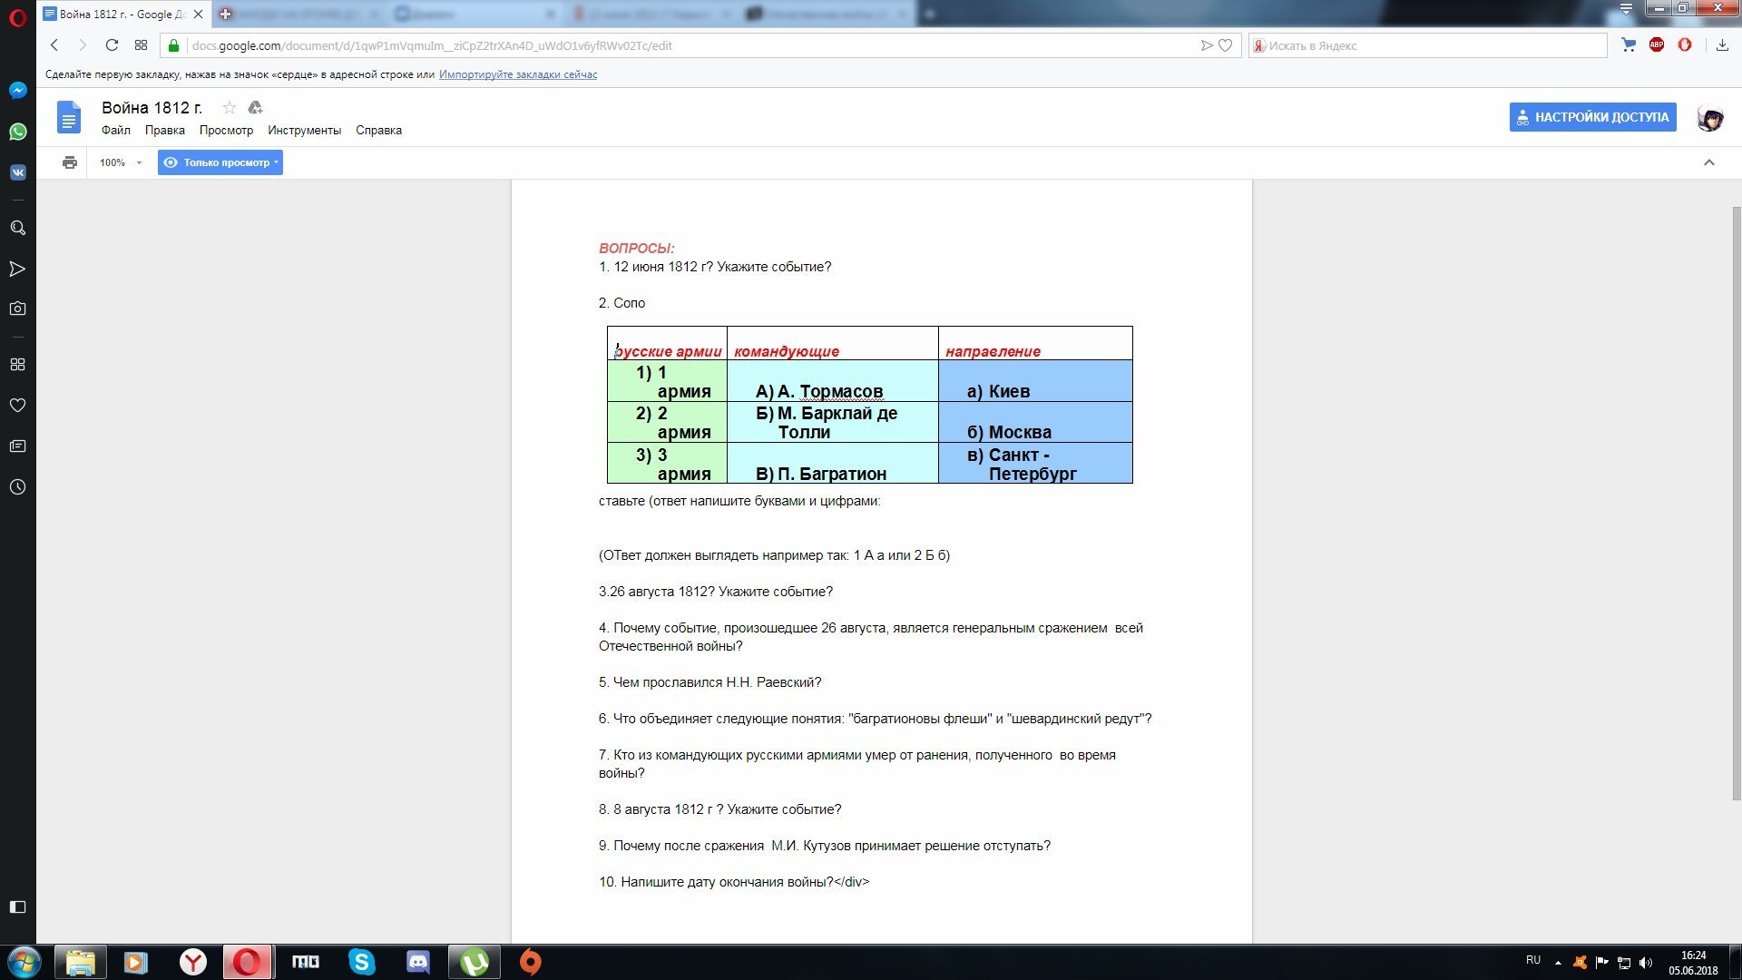The image size is (1742, 980).
Task: Click НАСТРОЙКИ ДОСТУПА button
Action: pos(1592,117)
